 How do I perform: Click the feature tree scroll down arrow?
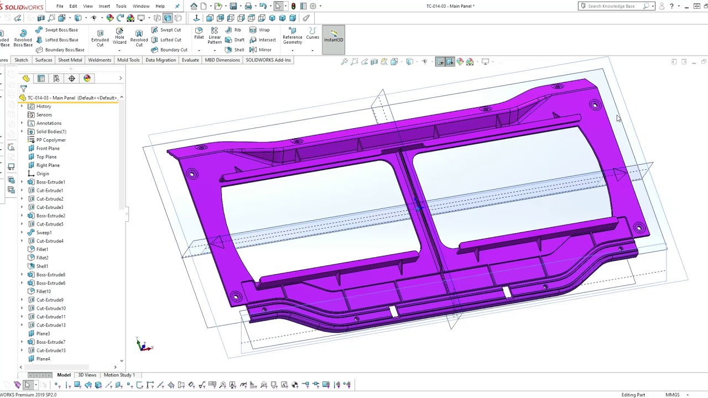[x=122, y=361]
